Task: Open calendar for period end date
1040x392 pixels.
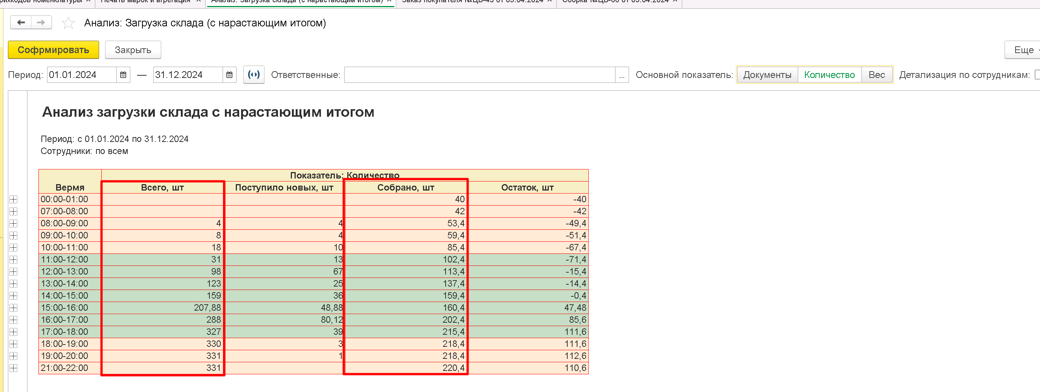Action: pos(229,75)
